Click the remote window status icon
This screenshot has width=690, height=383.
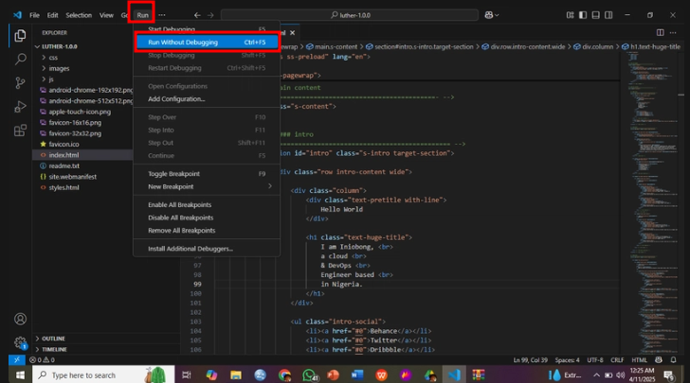tap(17, 359)
